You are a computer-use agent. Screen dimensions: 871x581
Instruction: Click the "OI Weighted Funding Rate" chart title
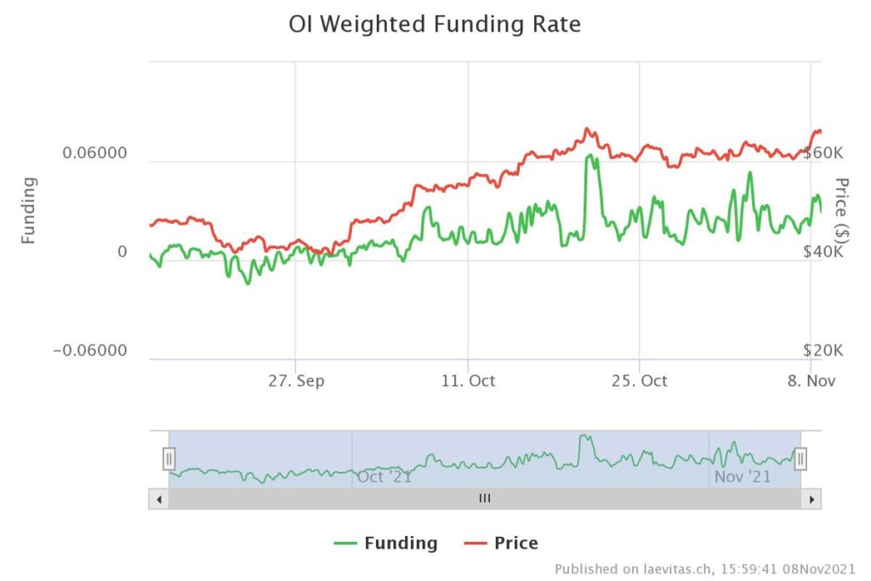coord(435,25)
